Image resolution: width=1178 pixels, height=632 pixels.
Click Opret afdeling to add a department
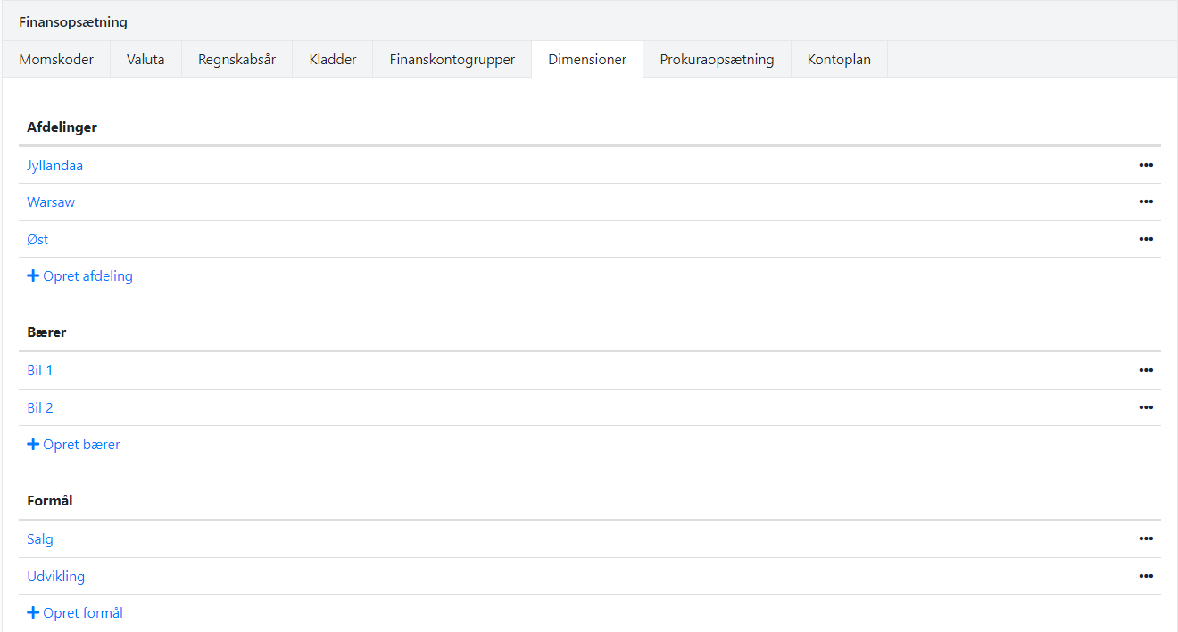(x=80, y=276)
